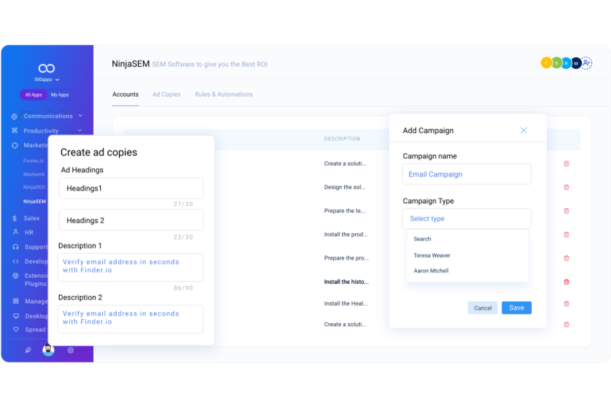Viewport: 611px width, 407px height.
Task: Switch to the Ad Copies tab
Action: click(166, 94)
